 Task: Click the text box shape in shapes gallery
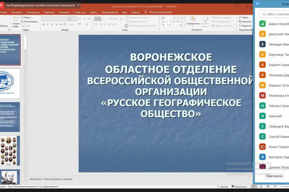pos(163,18)
